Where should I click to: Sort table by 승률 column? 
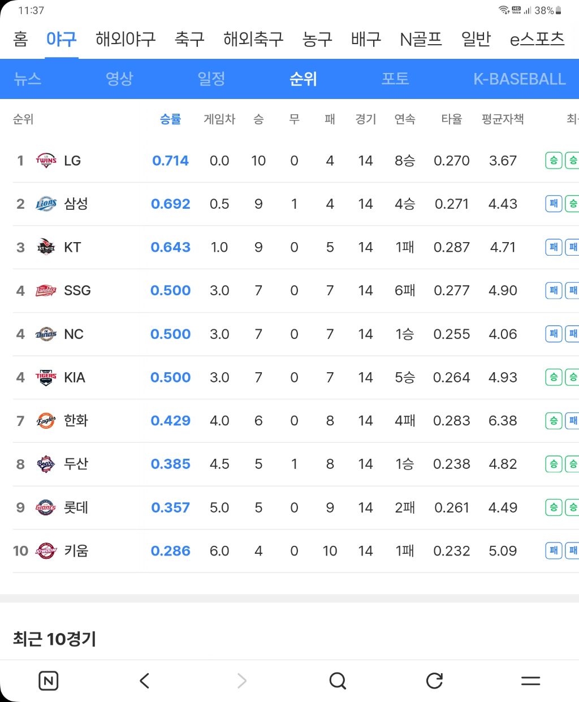point(170,119)
